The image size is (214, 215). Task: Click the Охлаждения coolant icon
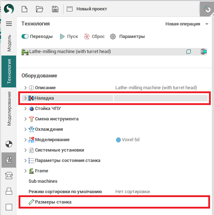click(31, 129)
